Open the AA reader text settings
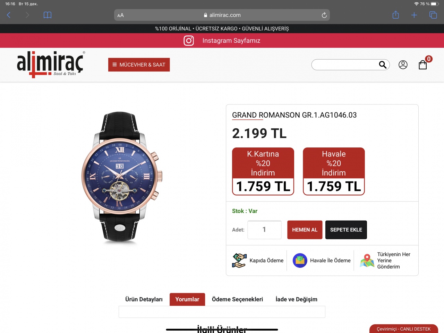 (x=120, y=15)
